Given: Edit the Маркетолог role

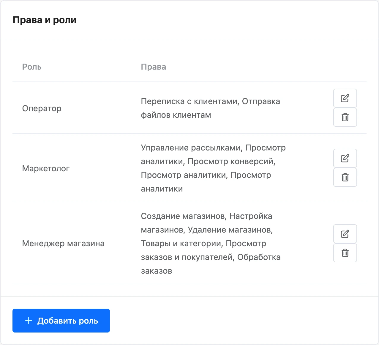Looking at the screenshot, I should pyautogui.click(x=345, y=158).
